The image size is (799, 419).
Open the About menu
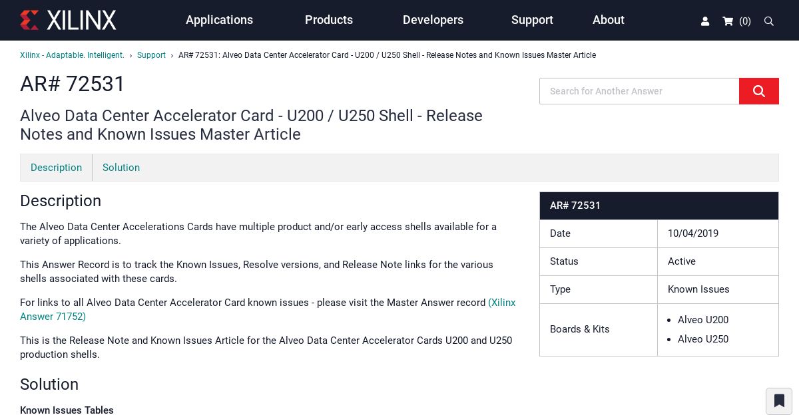[609, 20]
